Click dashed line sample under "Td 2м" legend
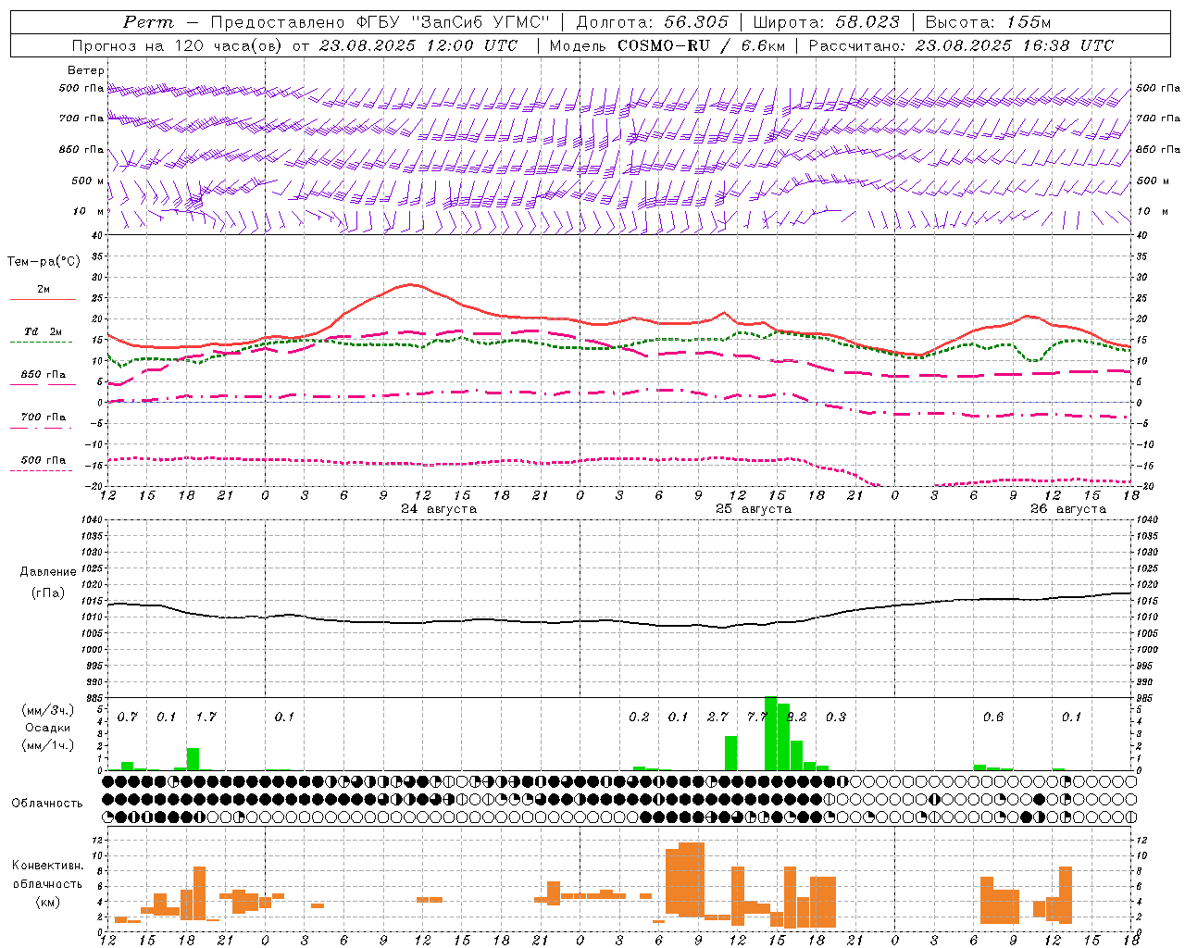Image resolution: width=1185 pixels, height=948 pixels. [43, 343]
